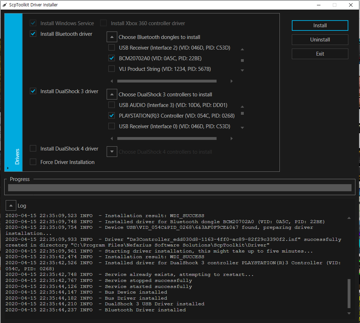Click up arrow of Bluetooth list scrollbar
Image resolution: width=360 pixels, height=323 pixels.
[x=242, y=49]
